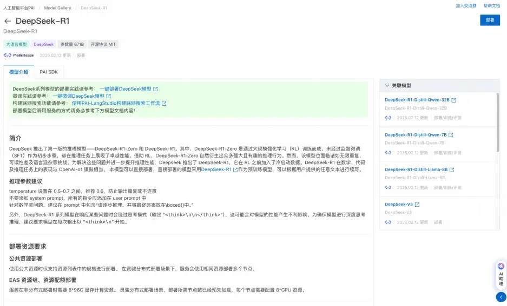Click ModelScope icon under DeepSeek-R1-Distill-Llama-8B card
The width and height of the screenshot is (507, 306).
pos(388,187)
